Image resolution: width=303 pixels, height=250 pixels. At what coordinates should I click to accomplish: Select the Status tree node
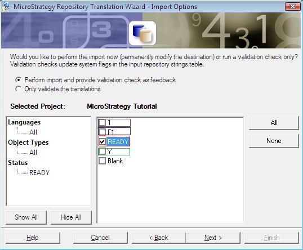click(x=18, y=163)
